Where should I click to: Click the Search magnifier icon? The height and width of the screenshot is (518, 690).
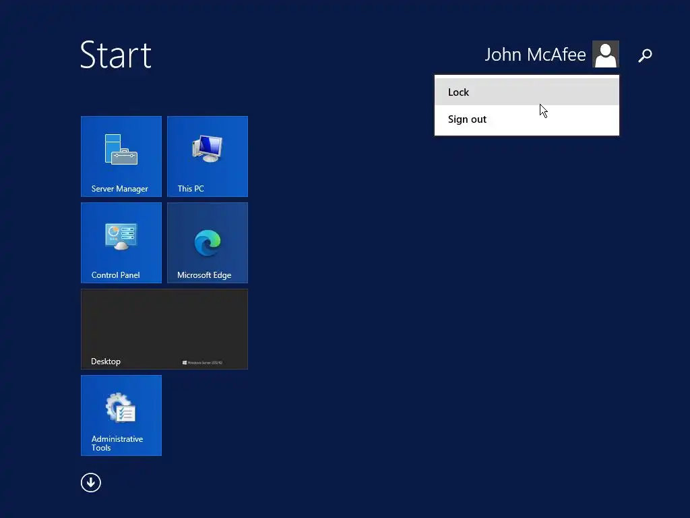(645, 55)
